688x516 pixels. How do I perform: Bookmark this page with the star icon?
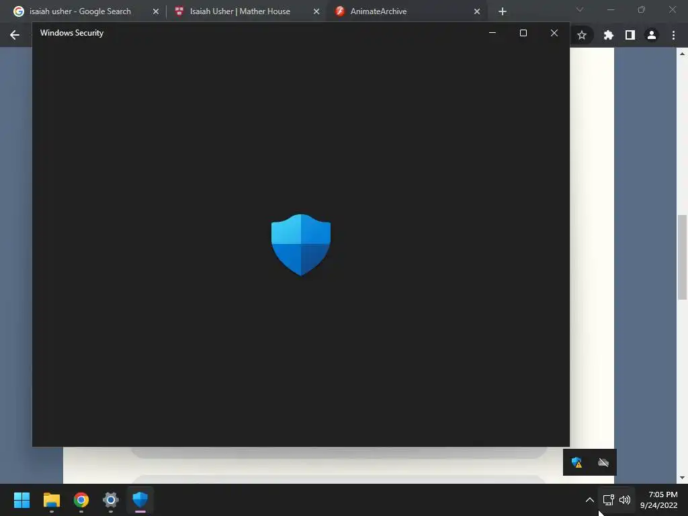tap(582, 35)
